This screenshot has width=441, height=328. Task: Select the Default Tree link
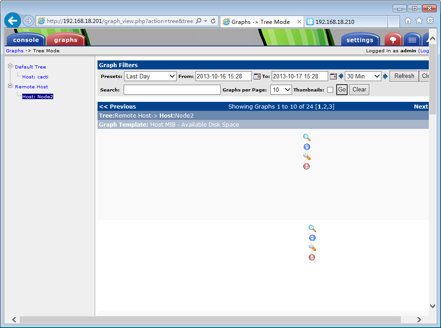30,67
